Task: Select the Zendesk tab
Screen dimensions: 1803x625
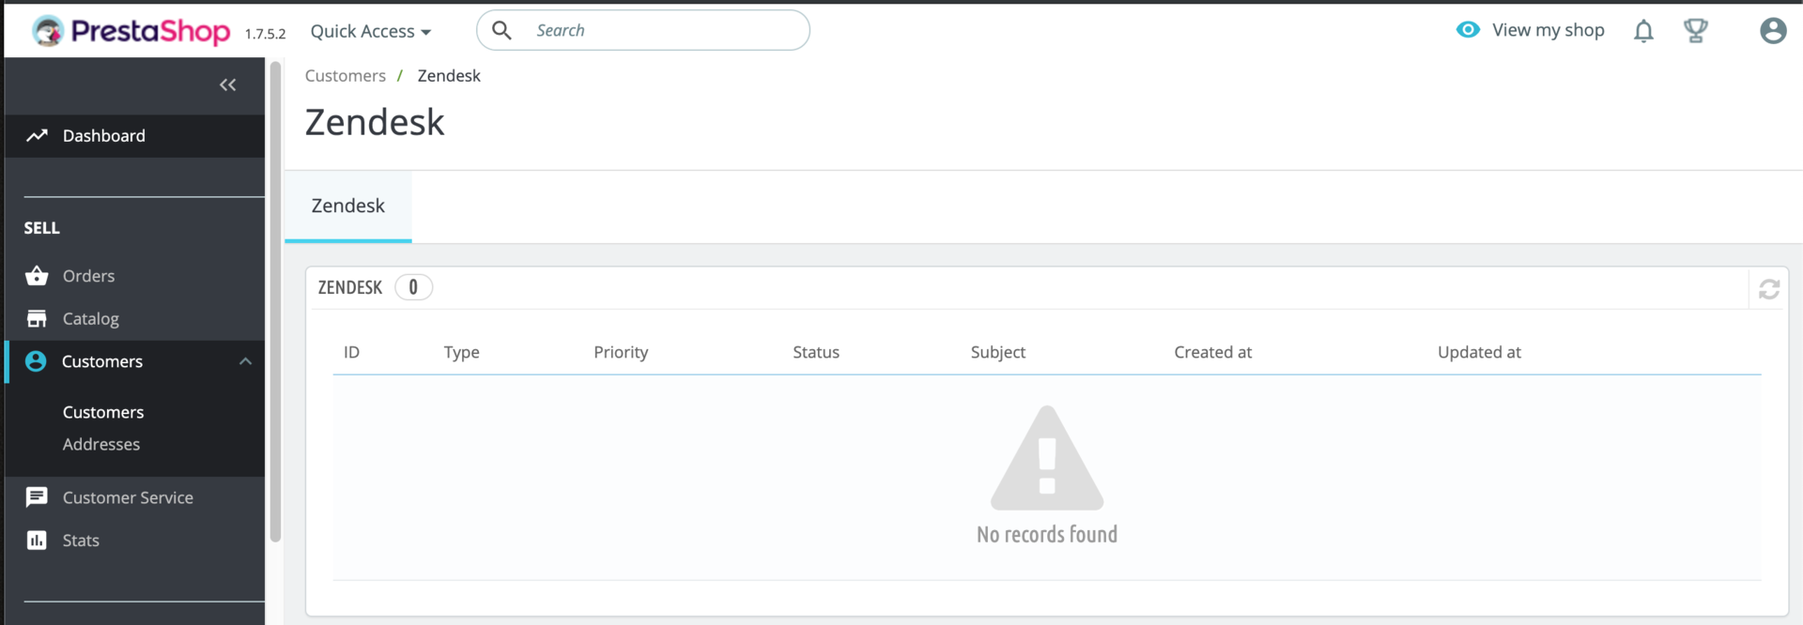Action: point(348,206)
